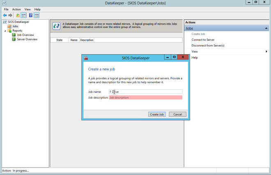
Task: Click Connect to Server action
Action: point(203,40)
